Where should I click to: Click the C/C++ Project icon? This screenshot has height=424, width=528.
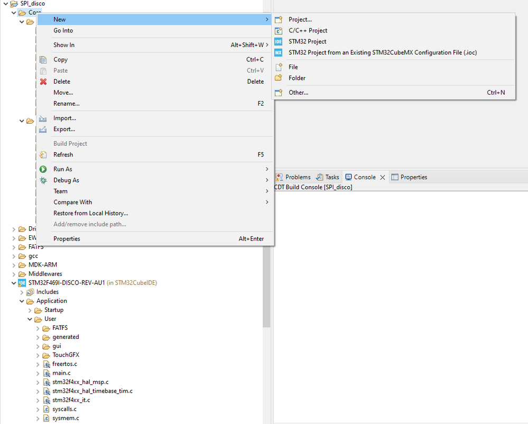[x=279, y=31]
